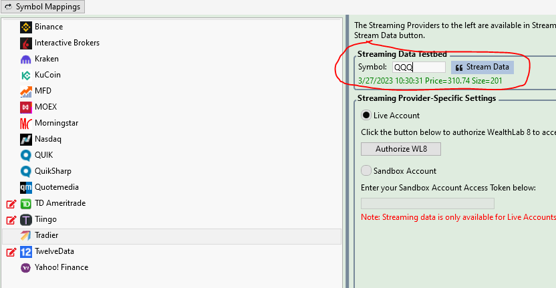Click the Nasdaq logo icon
This screenshot has height=288, width=556.
tap(26, 139)
